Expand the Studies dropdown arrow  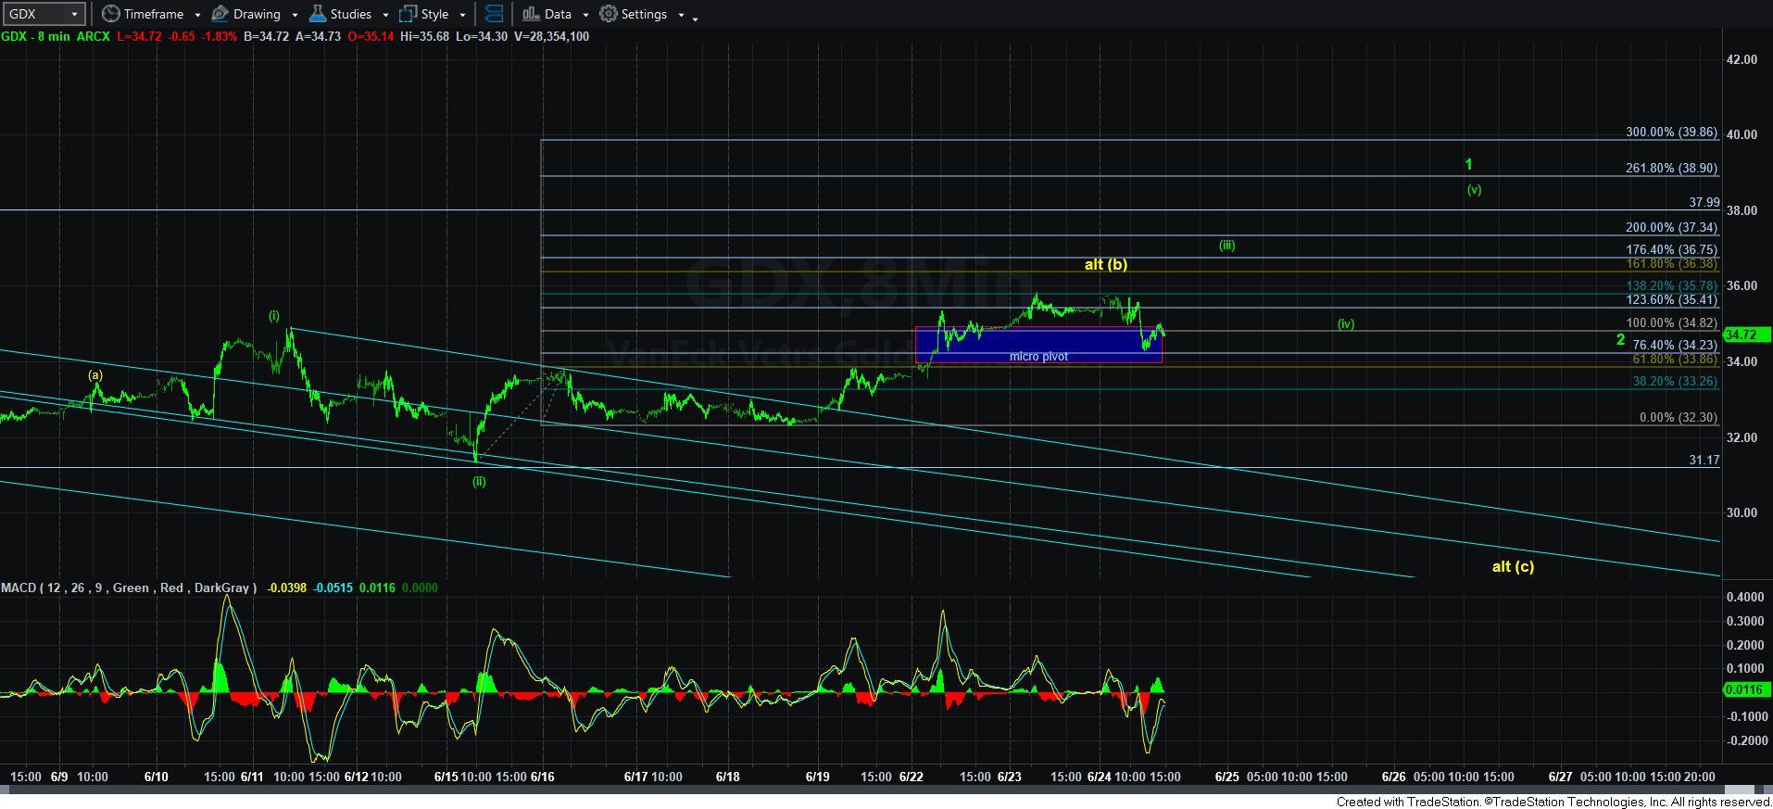(x=384, y=15)
